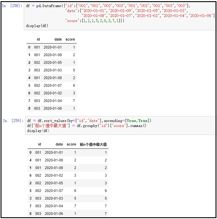Viewport: 217px width, 219px height.
Task: Click score 6 in first table's 2020-01-07 row
Action: (74, 86)
